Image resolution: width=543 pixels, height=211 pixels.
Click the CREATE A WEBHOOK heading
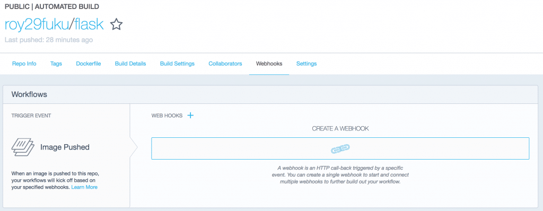pos(340,128)
